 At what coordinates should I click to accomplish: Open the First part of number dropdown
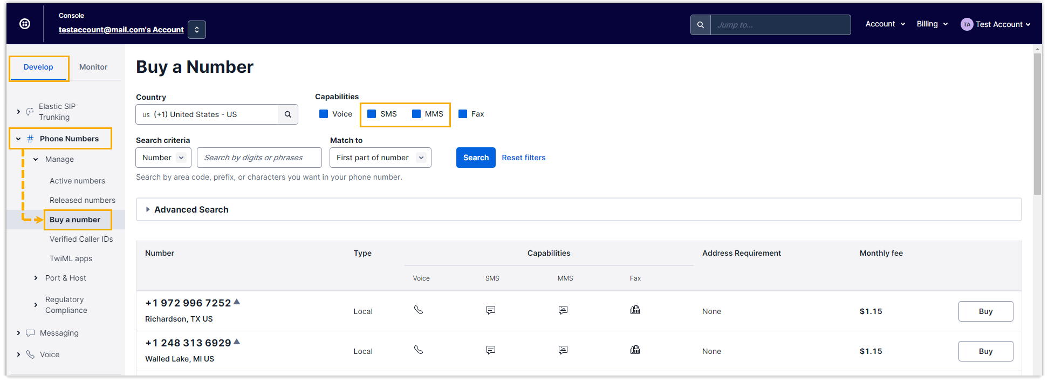(380, 158)
